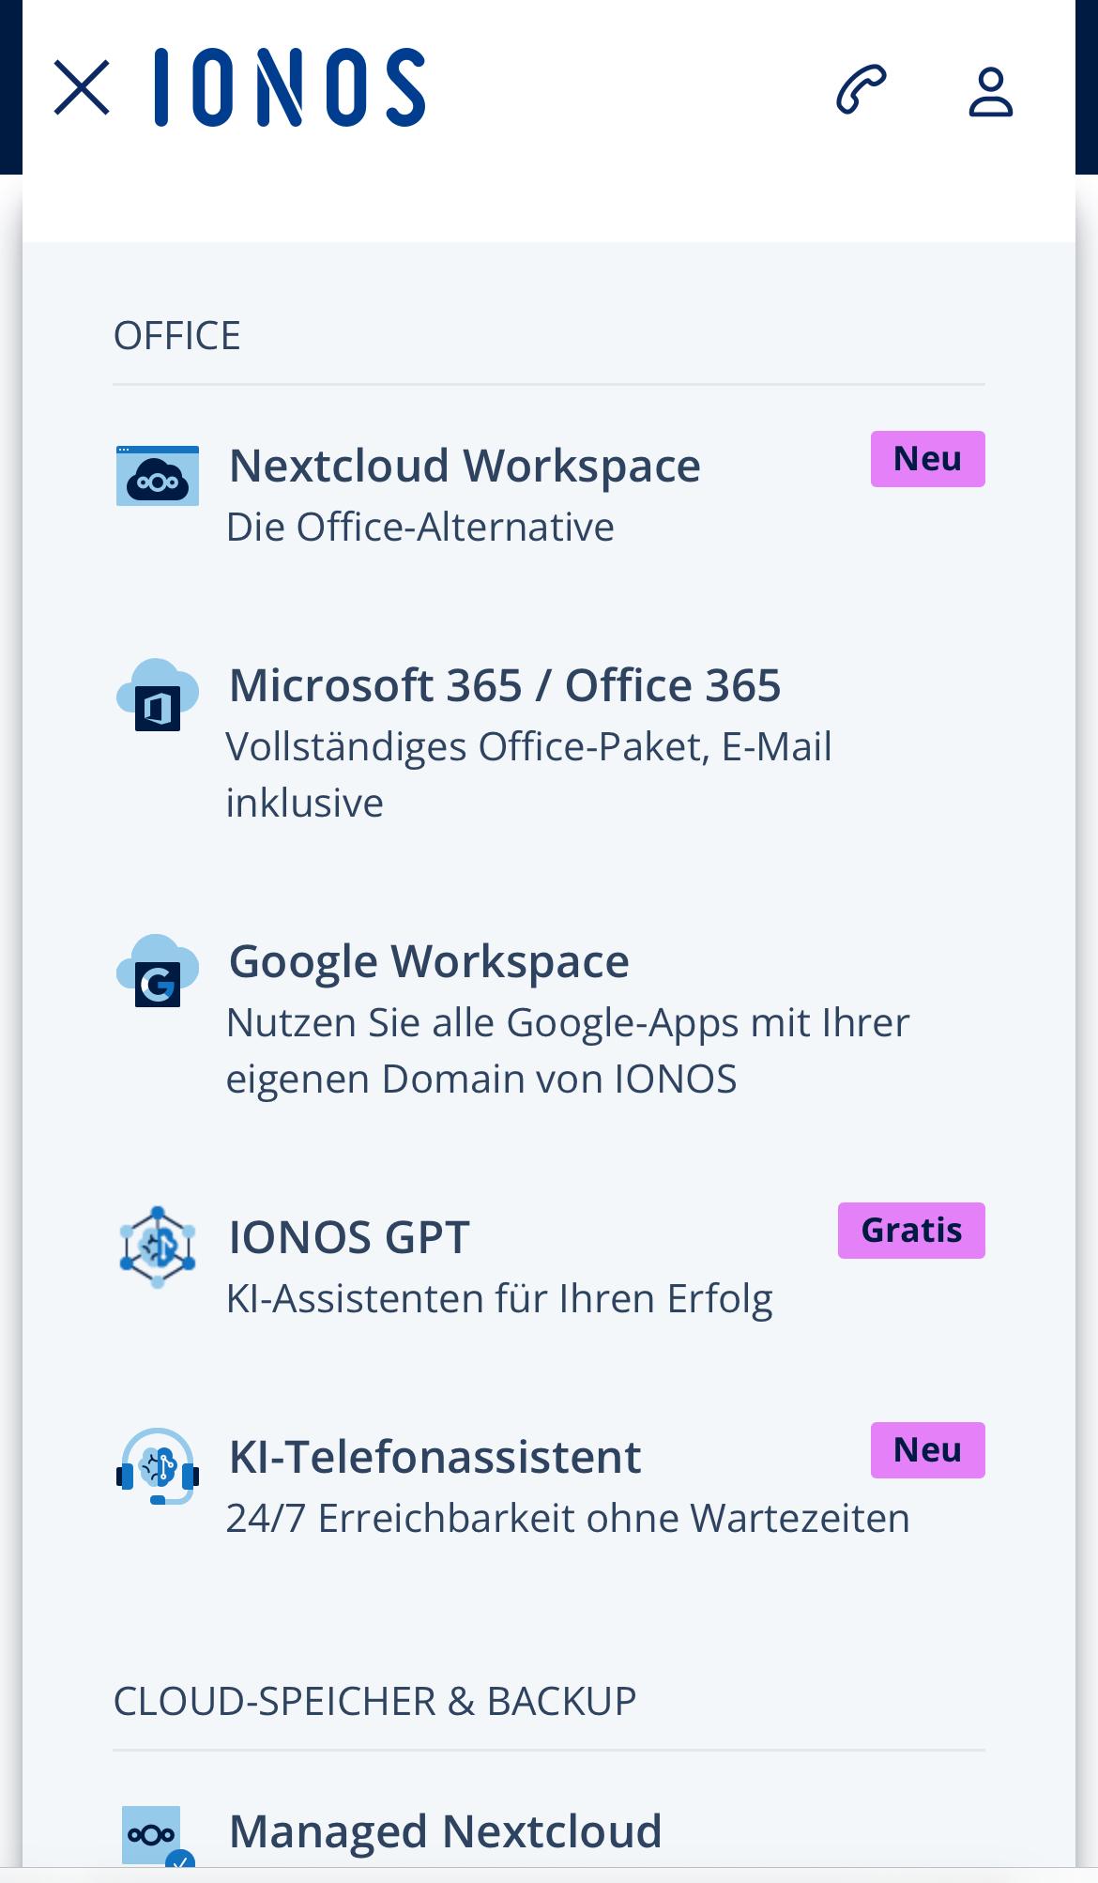Open KI-Telefonassistent menu item
The width and height of the screenshot is (1098, 1883).
[x=435, y=1458]
